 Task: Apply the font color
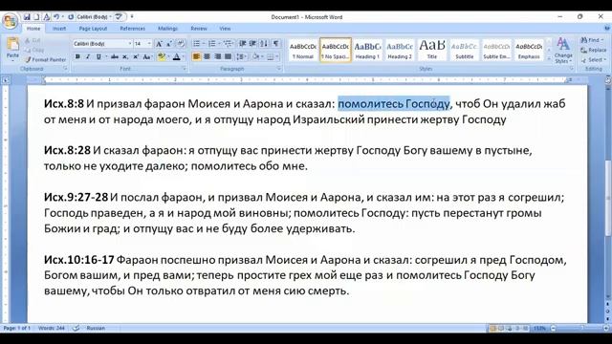176,57
